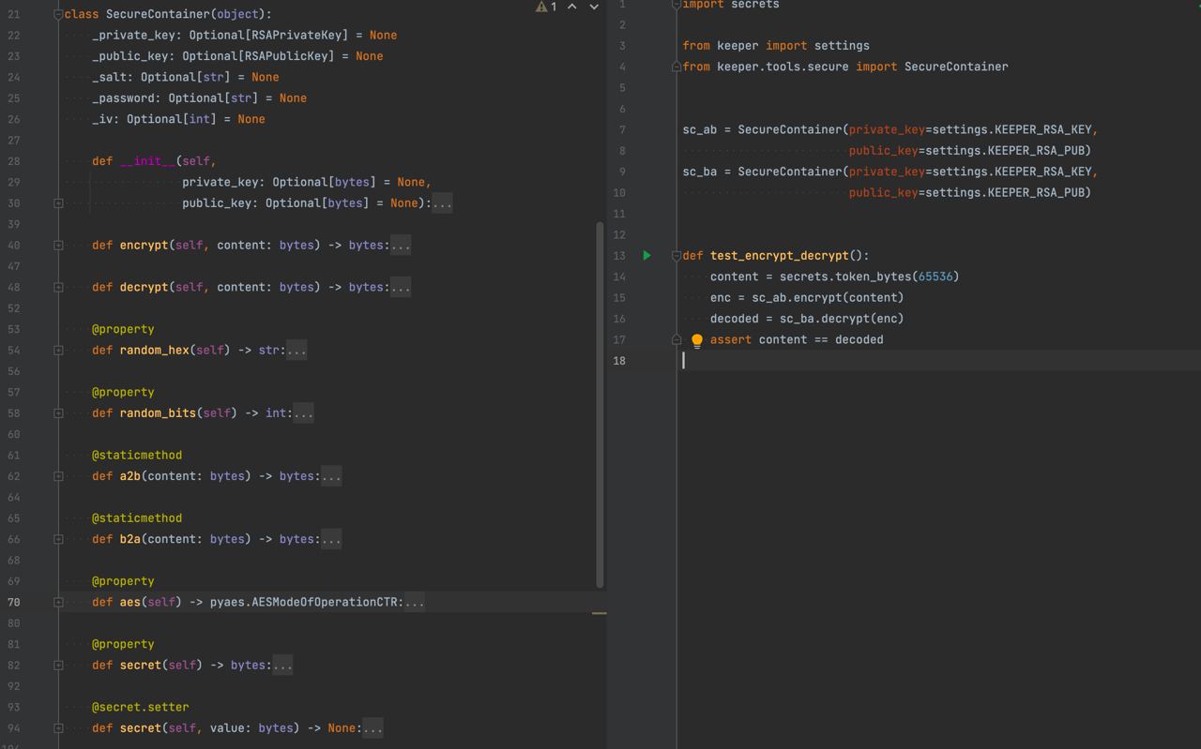This screenshot has width=1201, height=749.
Task: Collapse the test_encrypt_decrypt function fold marker
Action: coord(676,256)
